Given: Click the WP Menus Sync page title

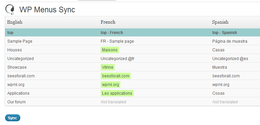Looking at the screenshot, I should tap(47, 9).
